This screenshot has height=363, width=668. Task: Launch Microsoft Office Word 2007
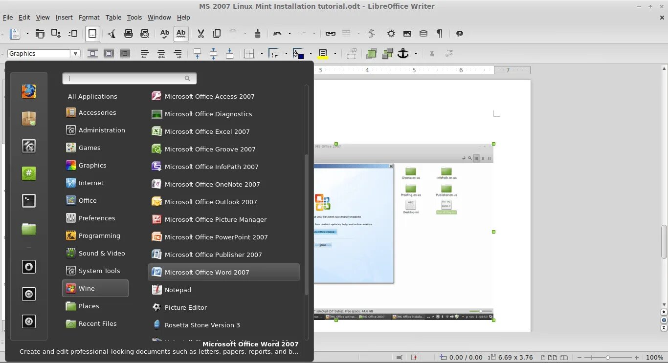click(x=224, y=272)
